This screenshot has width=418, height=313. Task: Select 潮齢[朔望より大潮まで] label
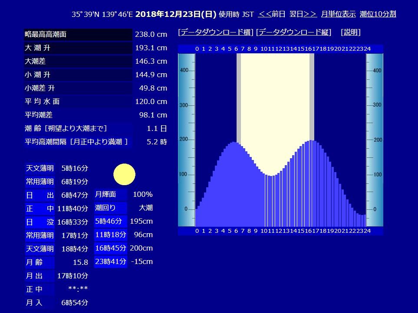[78, 129]
